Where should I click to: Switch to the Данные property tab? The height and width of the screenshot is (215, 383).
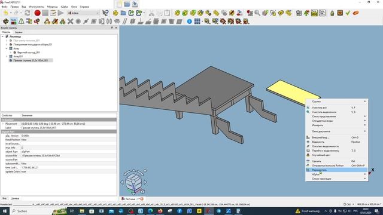pos(15,198)
